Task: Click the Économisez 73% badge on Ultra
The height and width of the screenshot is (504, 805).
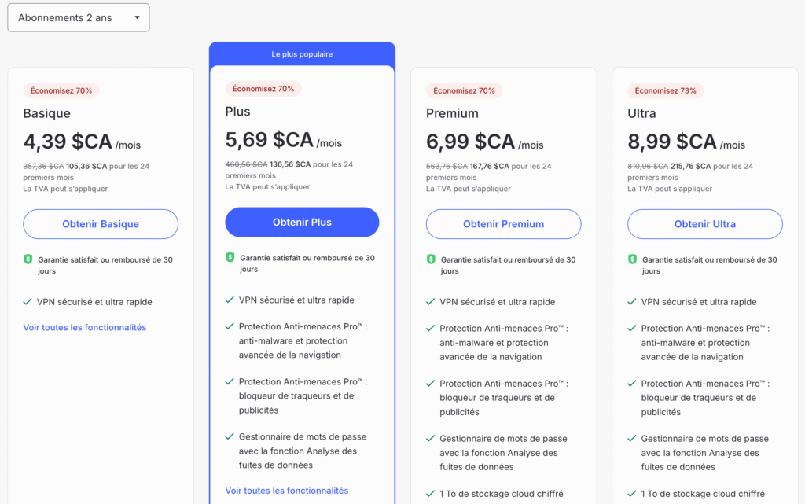Action: pos(665,90)
